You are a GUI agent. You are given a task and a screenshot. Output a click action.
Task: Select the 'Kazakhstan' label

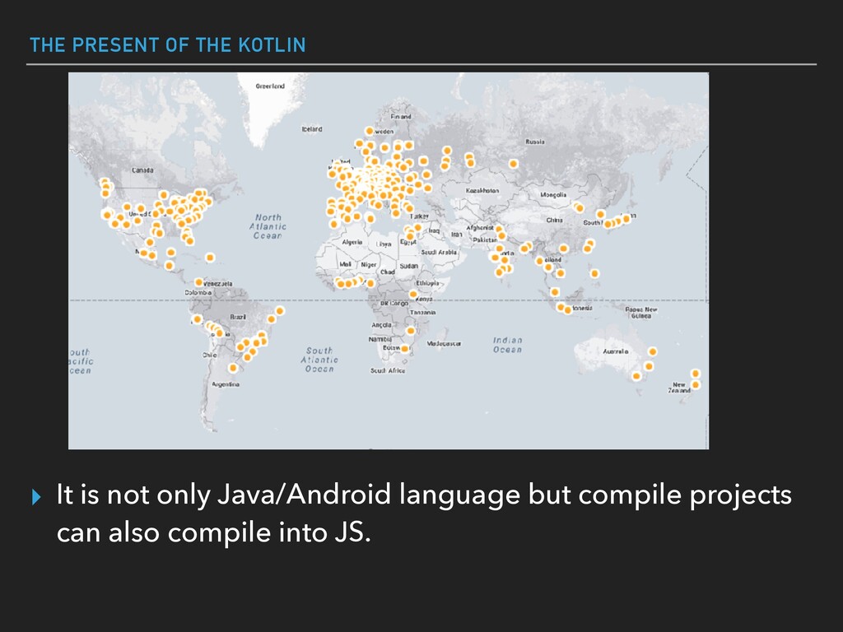tap(482, 191)
